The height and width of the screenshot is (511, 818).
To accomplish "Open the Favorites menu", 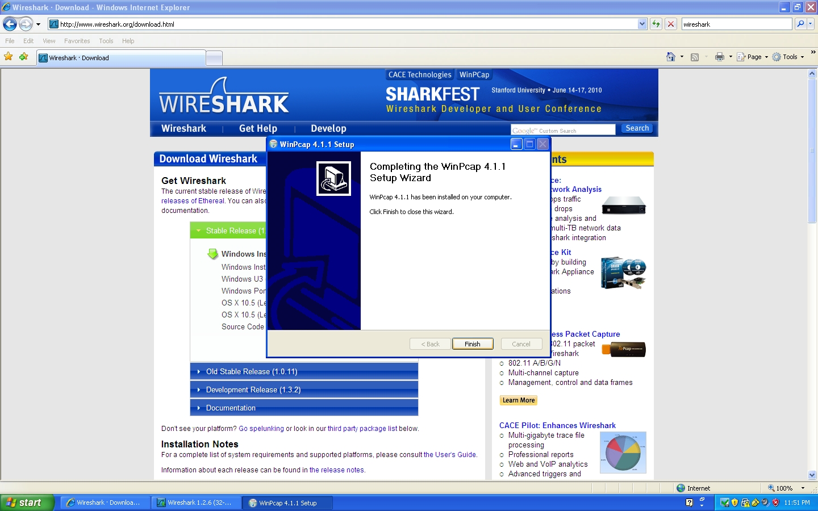I will click(77, 41).
